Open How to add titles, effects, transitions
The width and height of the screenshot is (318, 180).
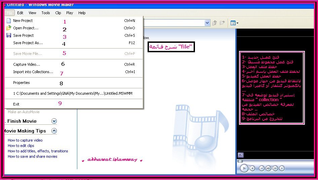click(x=38, y=151)
